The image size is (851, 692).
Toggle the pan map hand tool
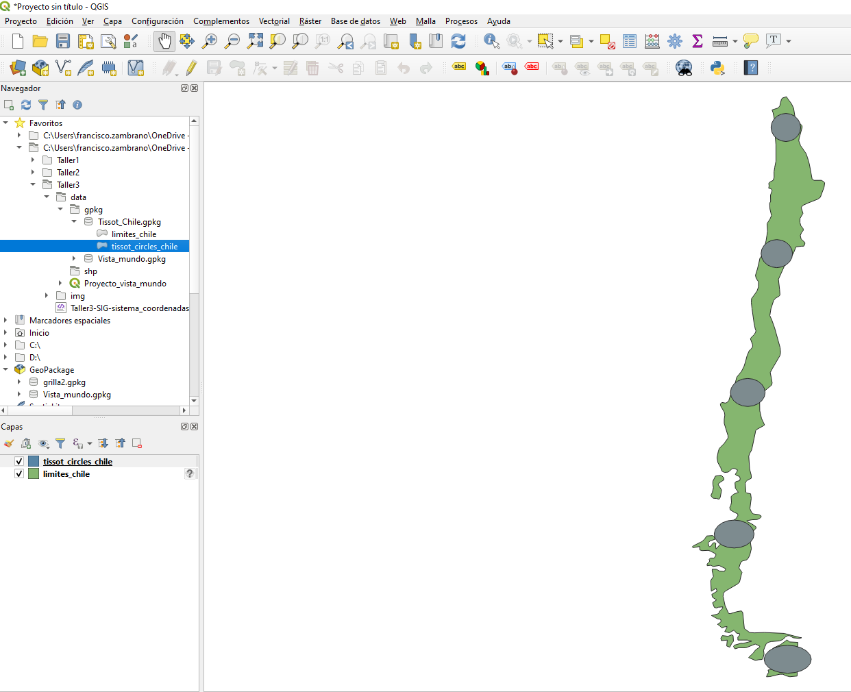164,41
